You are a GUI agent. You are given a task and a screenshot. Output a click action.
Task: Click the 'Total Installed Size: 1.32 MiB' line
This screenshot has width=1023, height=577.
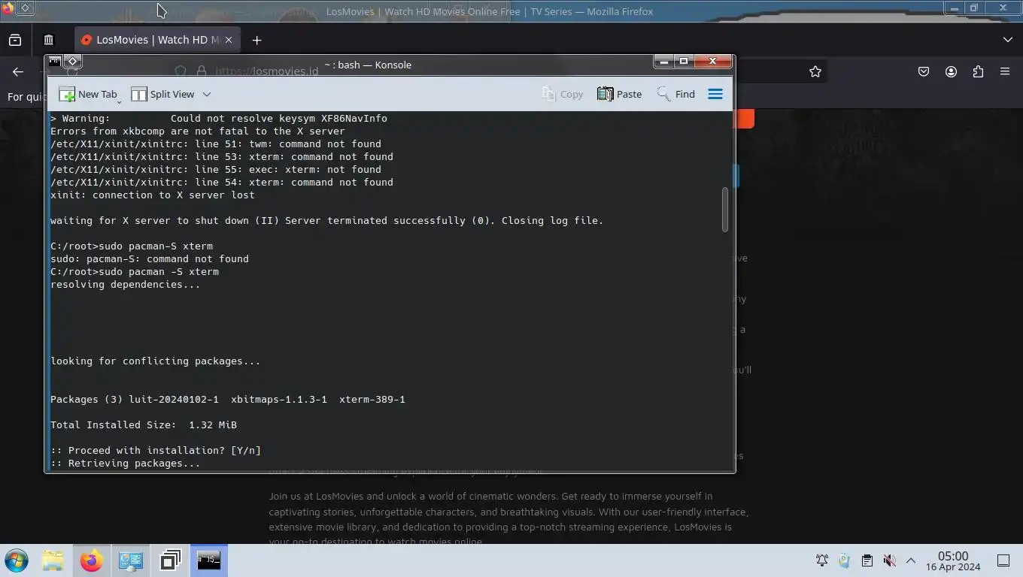[144, 425]
